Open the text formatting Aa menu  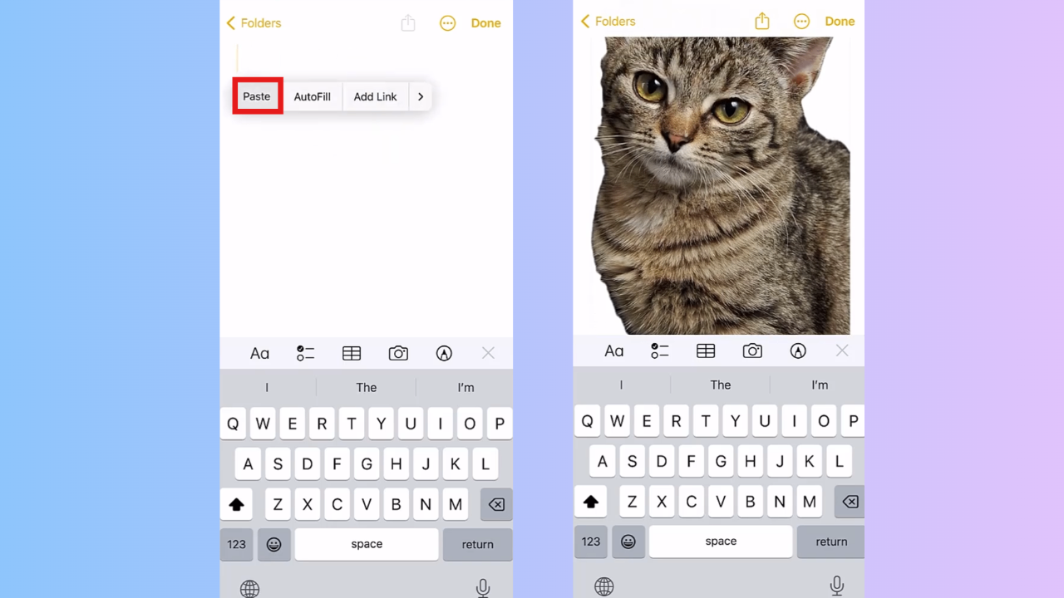(259, 353)
